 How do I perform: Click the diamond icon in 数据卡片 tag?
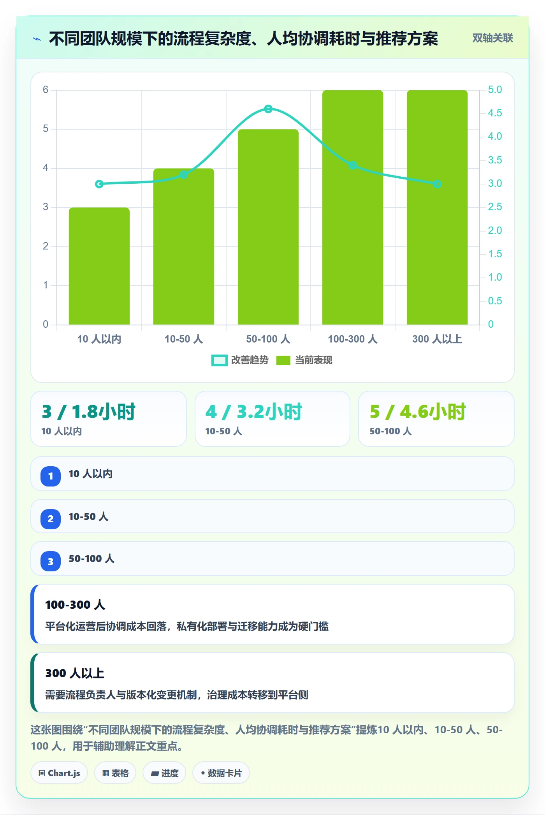click(203, 773)
